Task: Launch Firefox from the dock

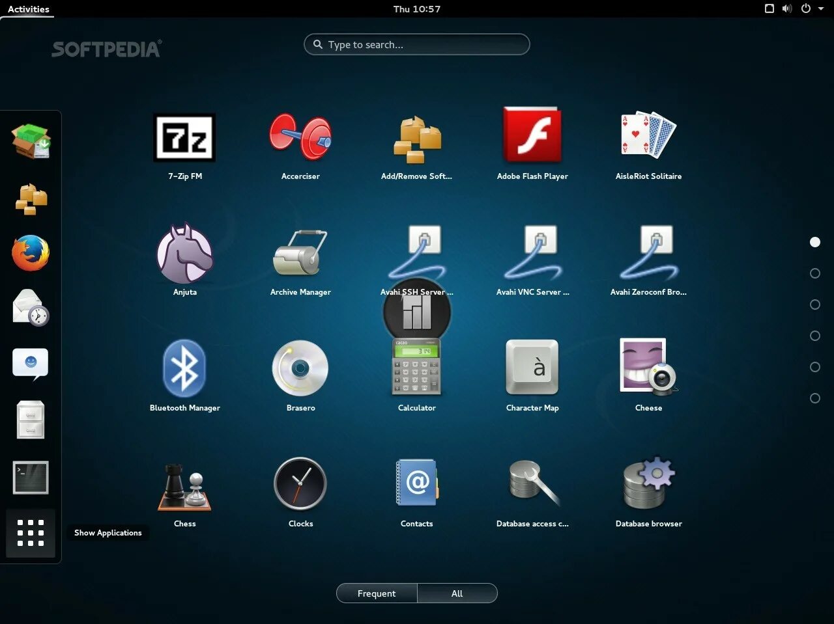Action: point(30,254)
